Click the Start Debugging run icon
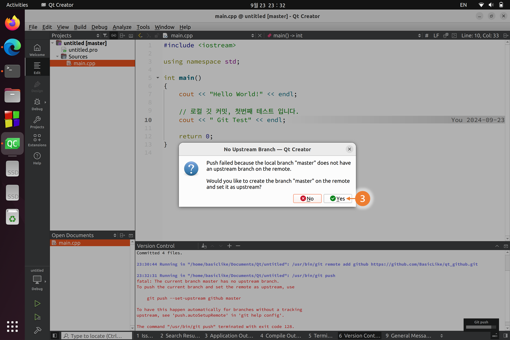This screenshot has height=340, width=510. pyautogui.click(x=37, y=317)
